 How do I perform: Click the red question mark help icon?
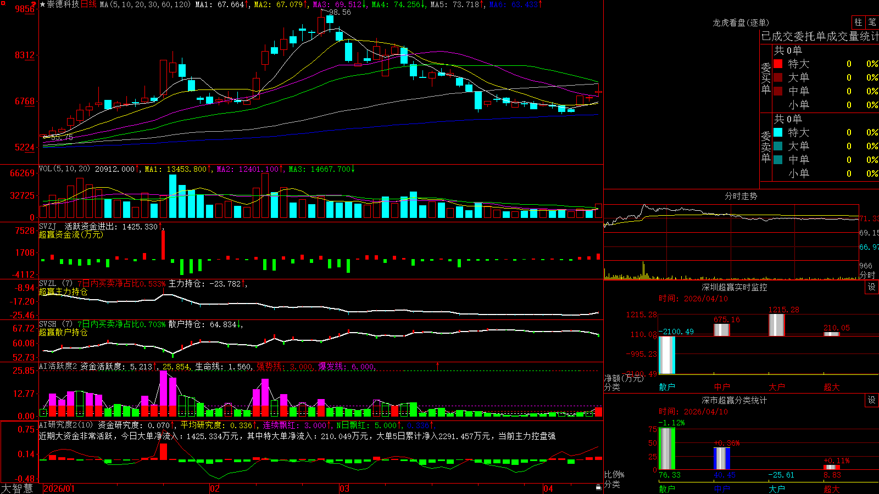[x=34, y=5]
